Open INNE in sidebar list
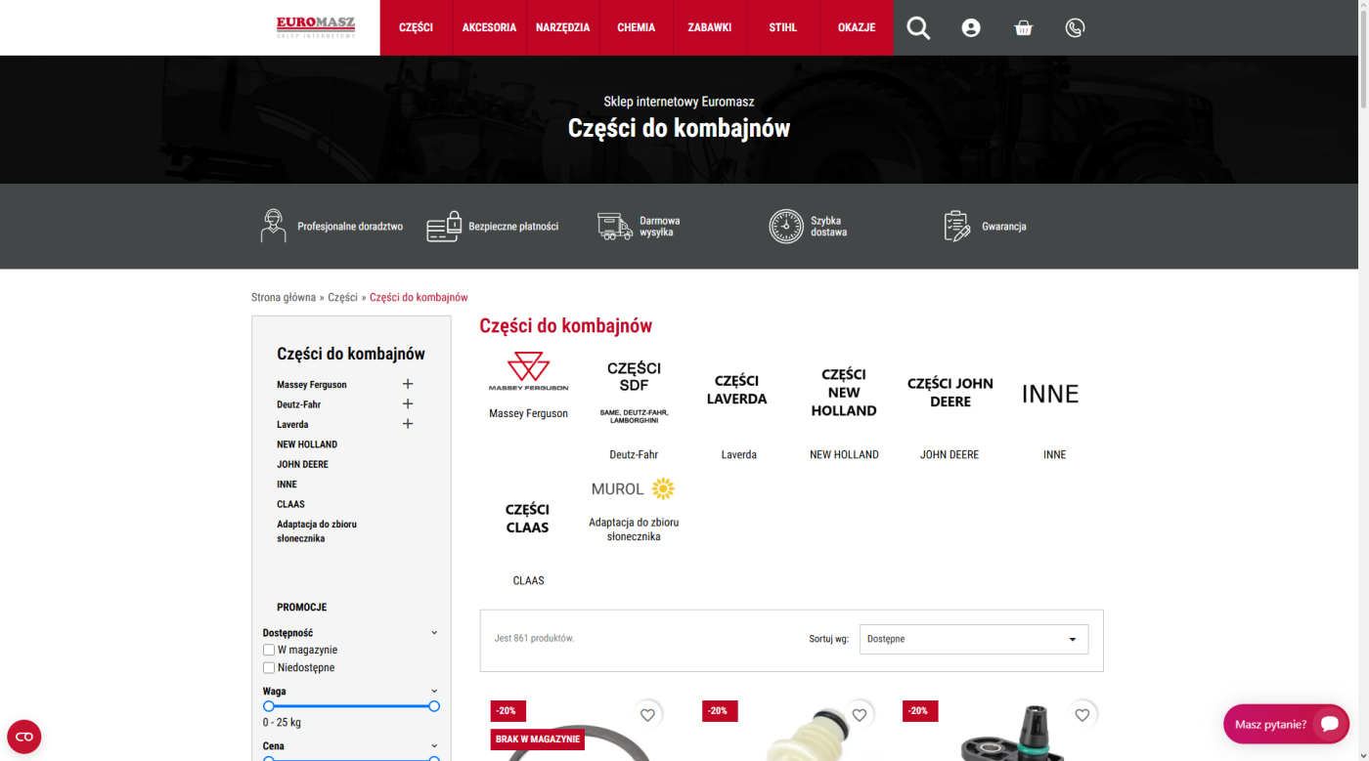This screenshot has width=1369, height=761. coord(287,485)
